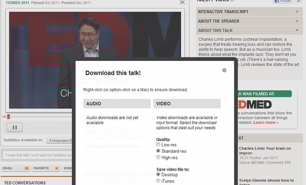Select High-res quality option

tap(158, 157)
